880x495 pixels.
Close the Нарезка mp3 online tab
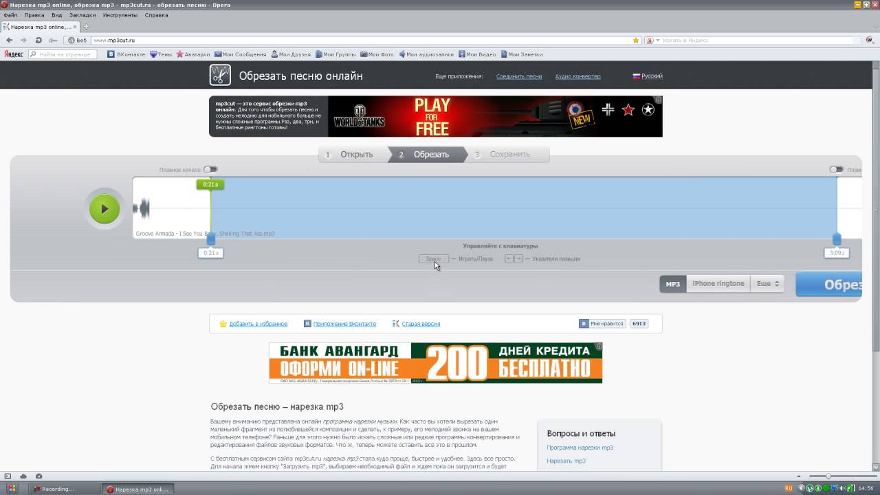[76, 27]
